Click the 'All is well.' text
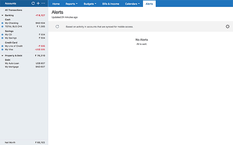 pos(142,44)
